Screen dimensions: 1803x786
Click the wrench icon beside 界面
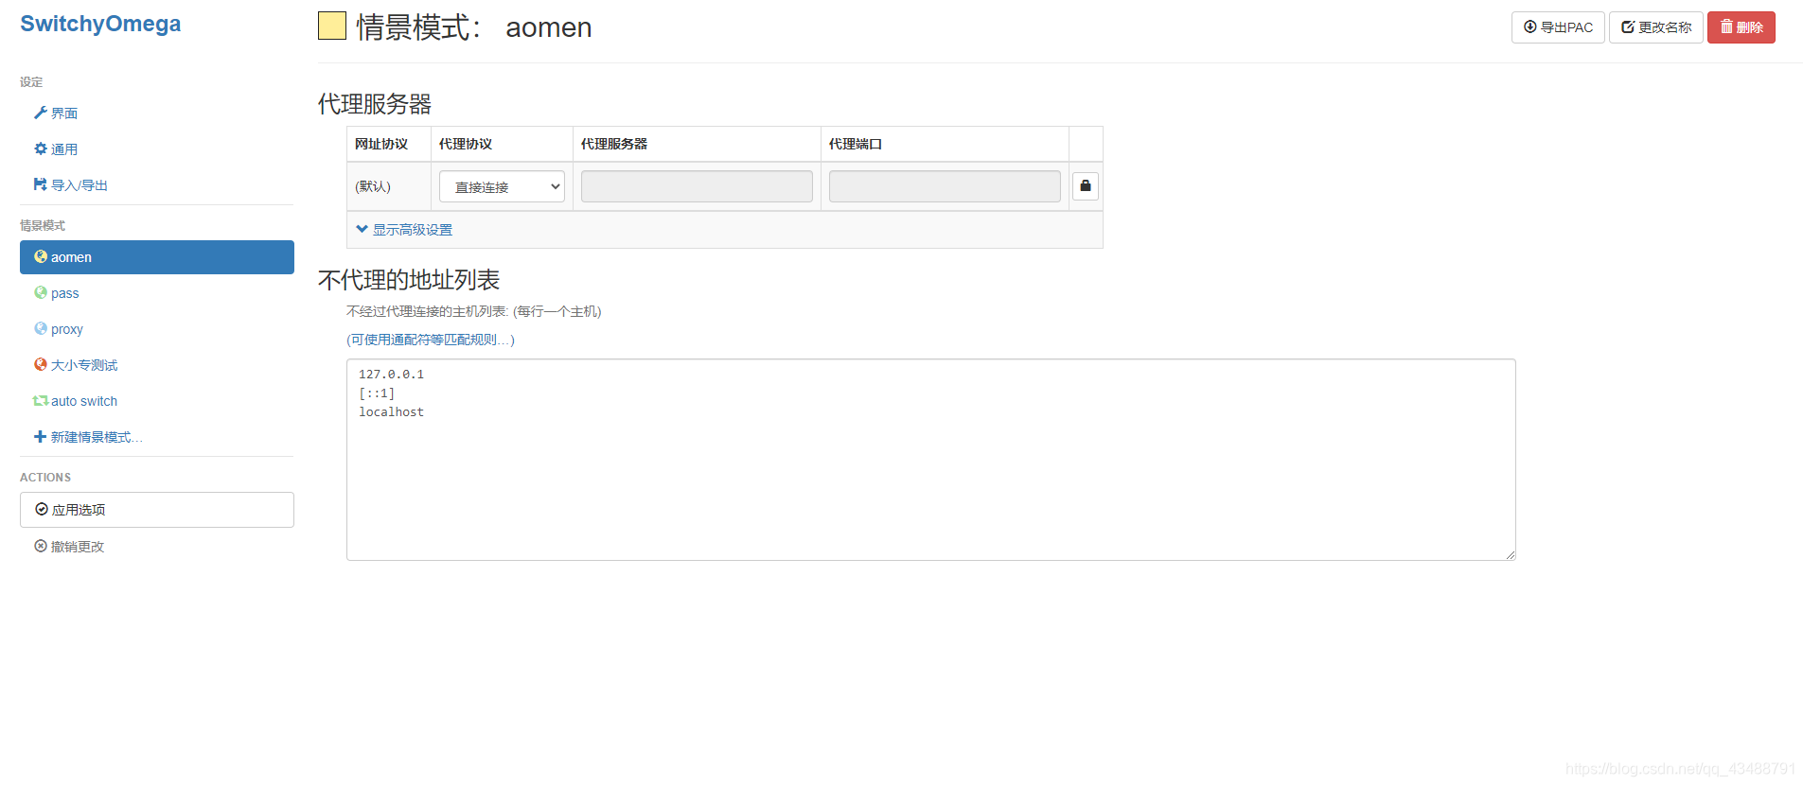[x=41, y=113]
